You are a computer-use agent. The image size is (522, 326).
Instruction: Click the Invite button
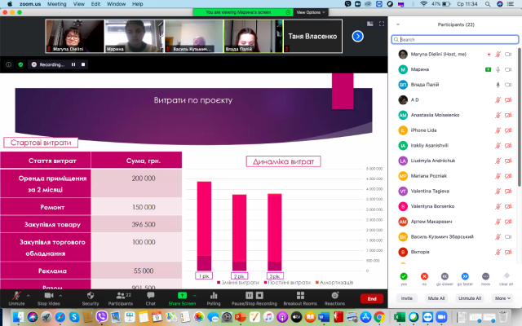[406, 298]
